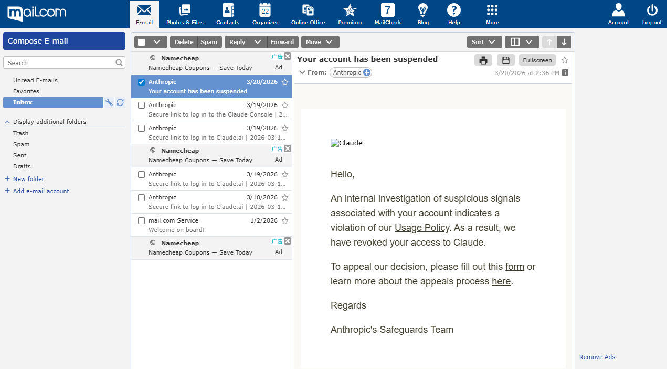Open the reading pane layout dropdown

[522, 42]
